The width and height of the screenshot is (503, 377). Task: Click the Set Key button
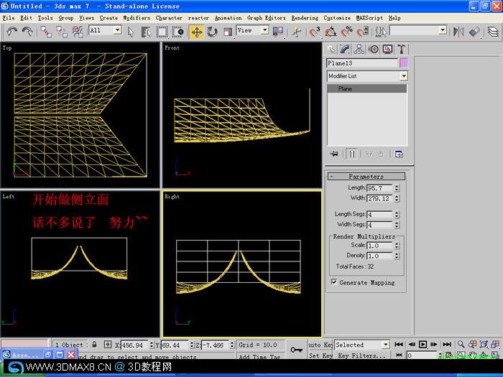click(320, 355)
